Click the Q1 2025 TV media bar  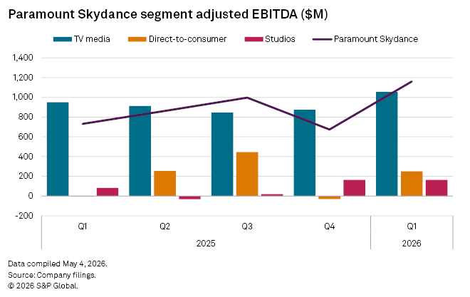[x=58, y=150]
